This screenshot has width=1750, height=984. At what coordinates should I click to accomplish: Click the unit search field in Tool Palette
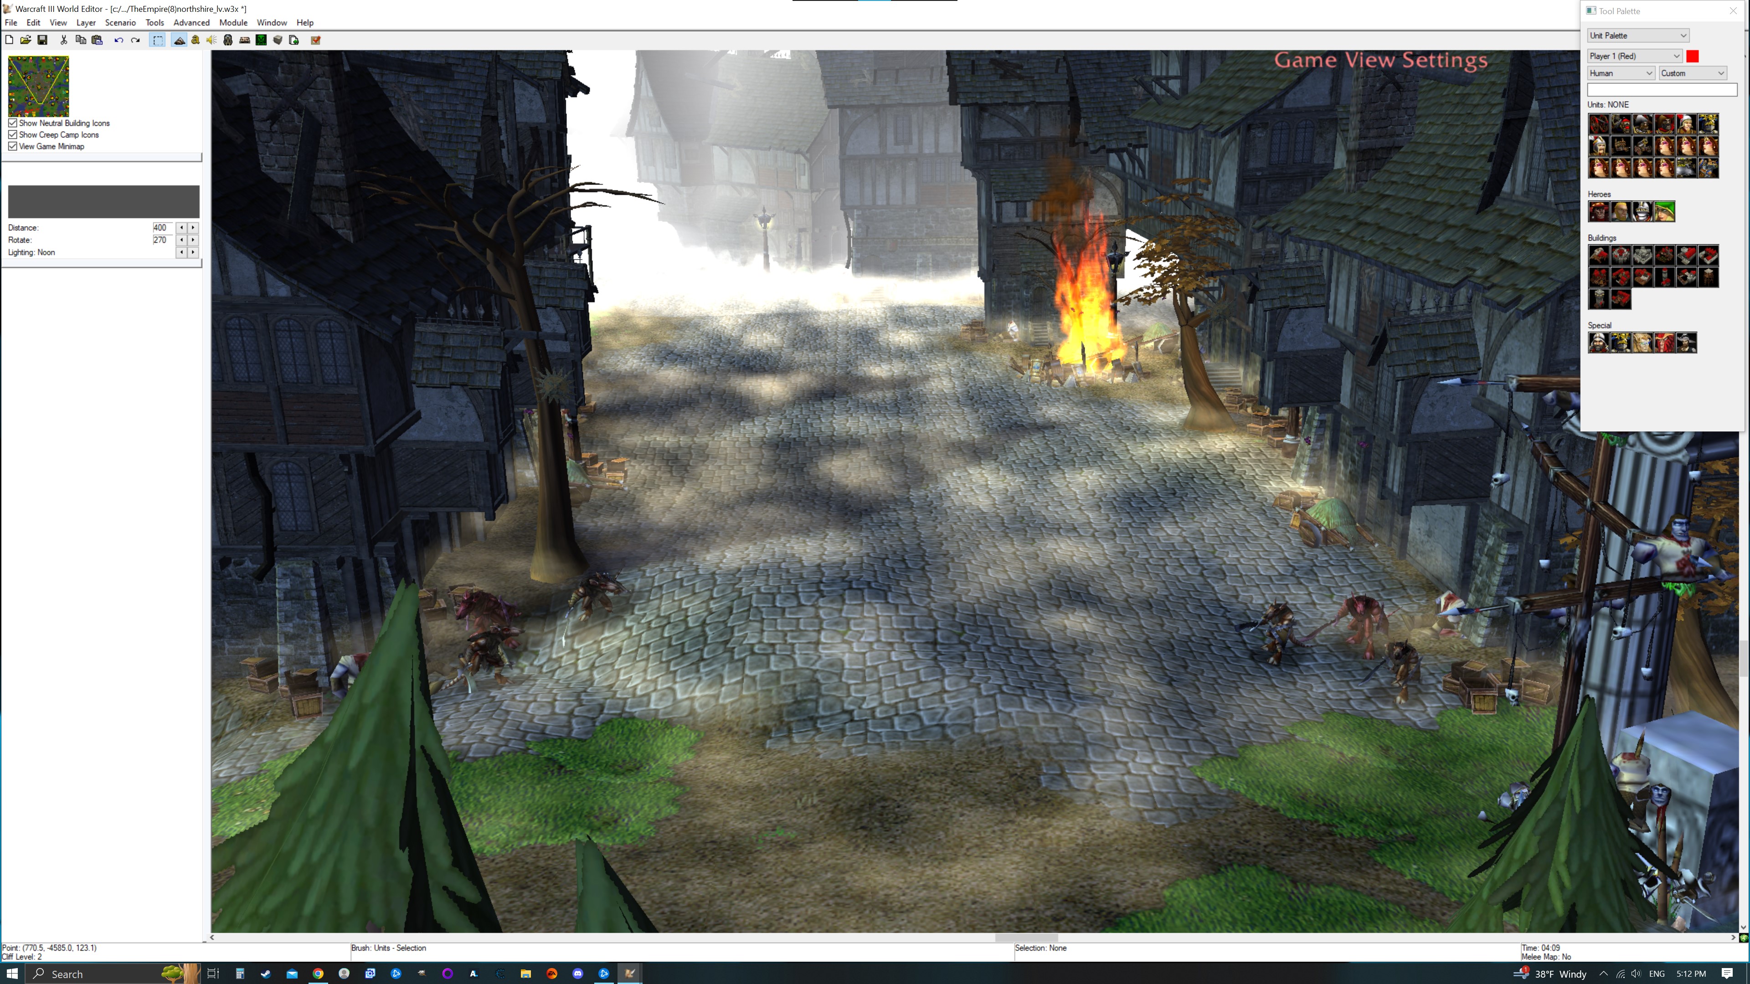click(x=1662, y=90)
